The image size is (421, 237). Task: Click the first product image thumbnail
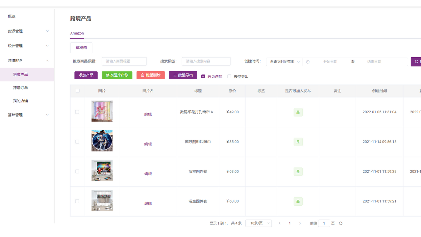[102, 112]
